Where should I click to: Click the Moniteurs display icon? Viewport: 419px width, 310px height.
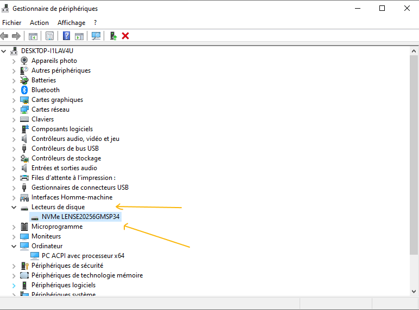coord(24,236)
